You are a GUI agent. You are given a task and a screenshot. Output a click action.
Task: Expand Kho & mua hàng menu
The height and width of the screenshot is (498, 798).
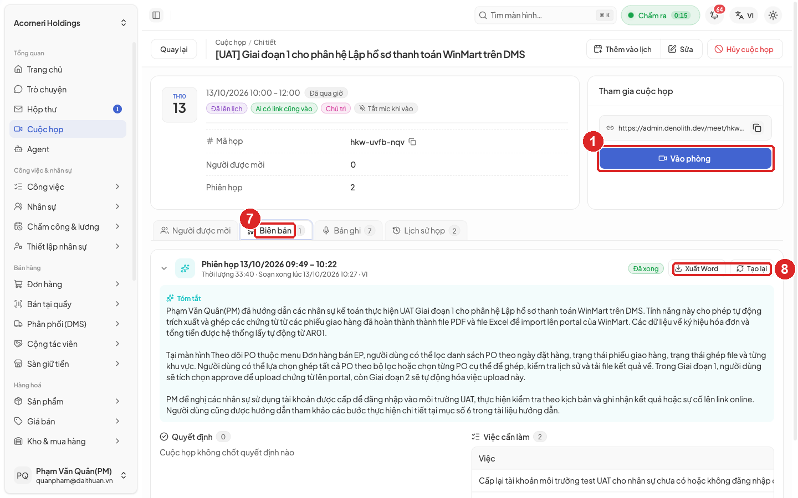[x=68, y=442]
